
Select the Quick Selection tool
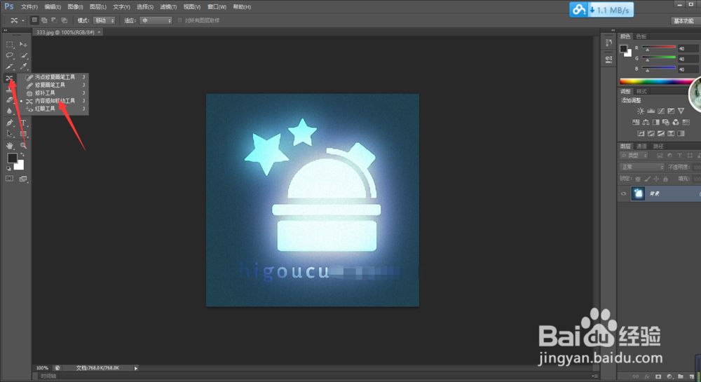[x=23, y=55]
